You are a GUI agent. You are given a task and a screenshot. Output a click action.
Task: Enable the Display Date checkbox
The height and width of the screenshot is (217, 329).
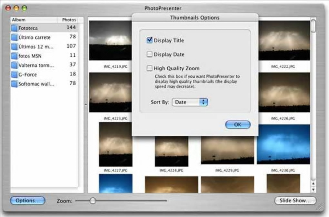tap(149, 54)
